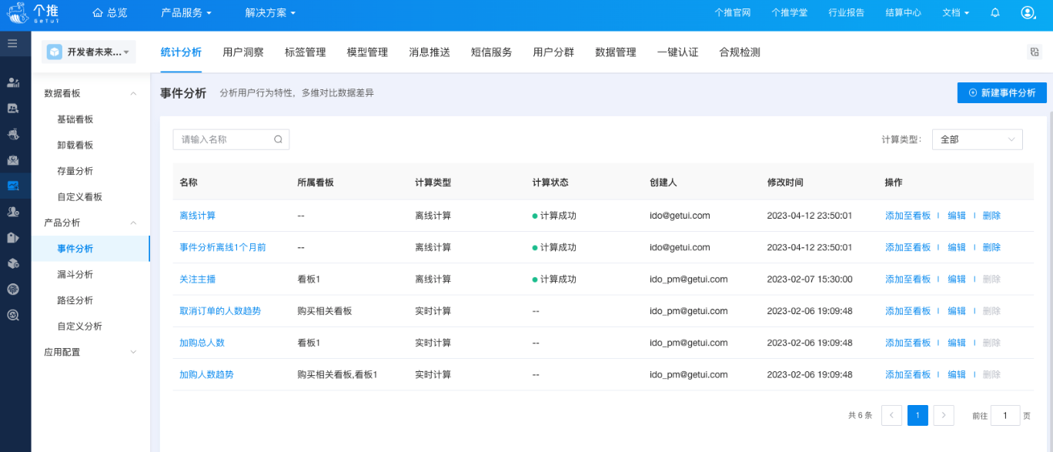This screenshot has width=1053, height=452.
Task: Open the 产品服务 dropdown menu
Action: click(186, 13)
